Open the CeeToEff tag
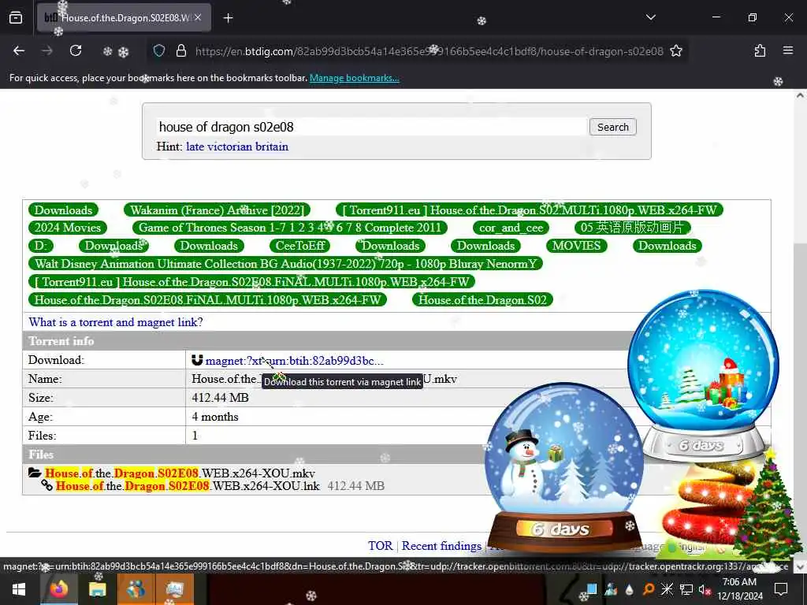The width and height of the screenshot is (807, 605). pos(300,246)
